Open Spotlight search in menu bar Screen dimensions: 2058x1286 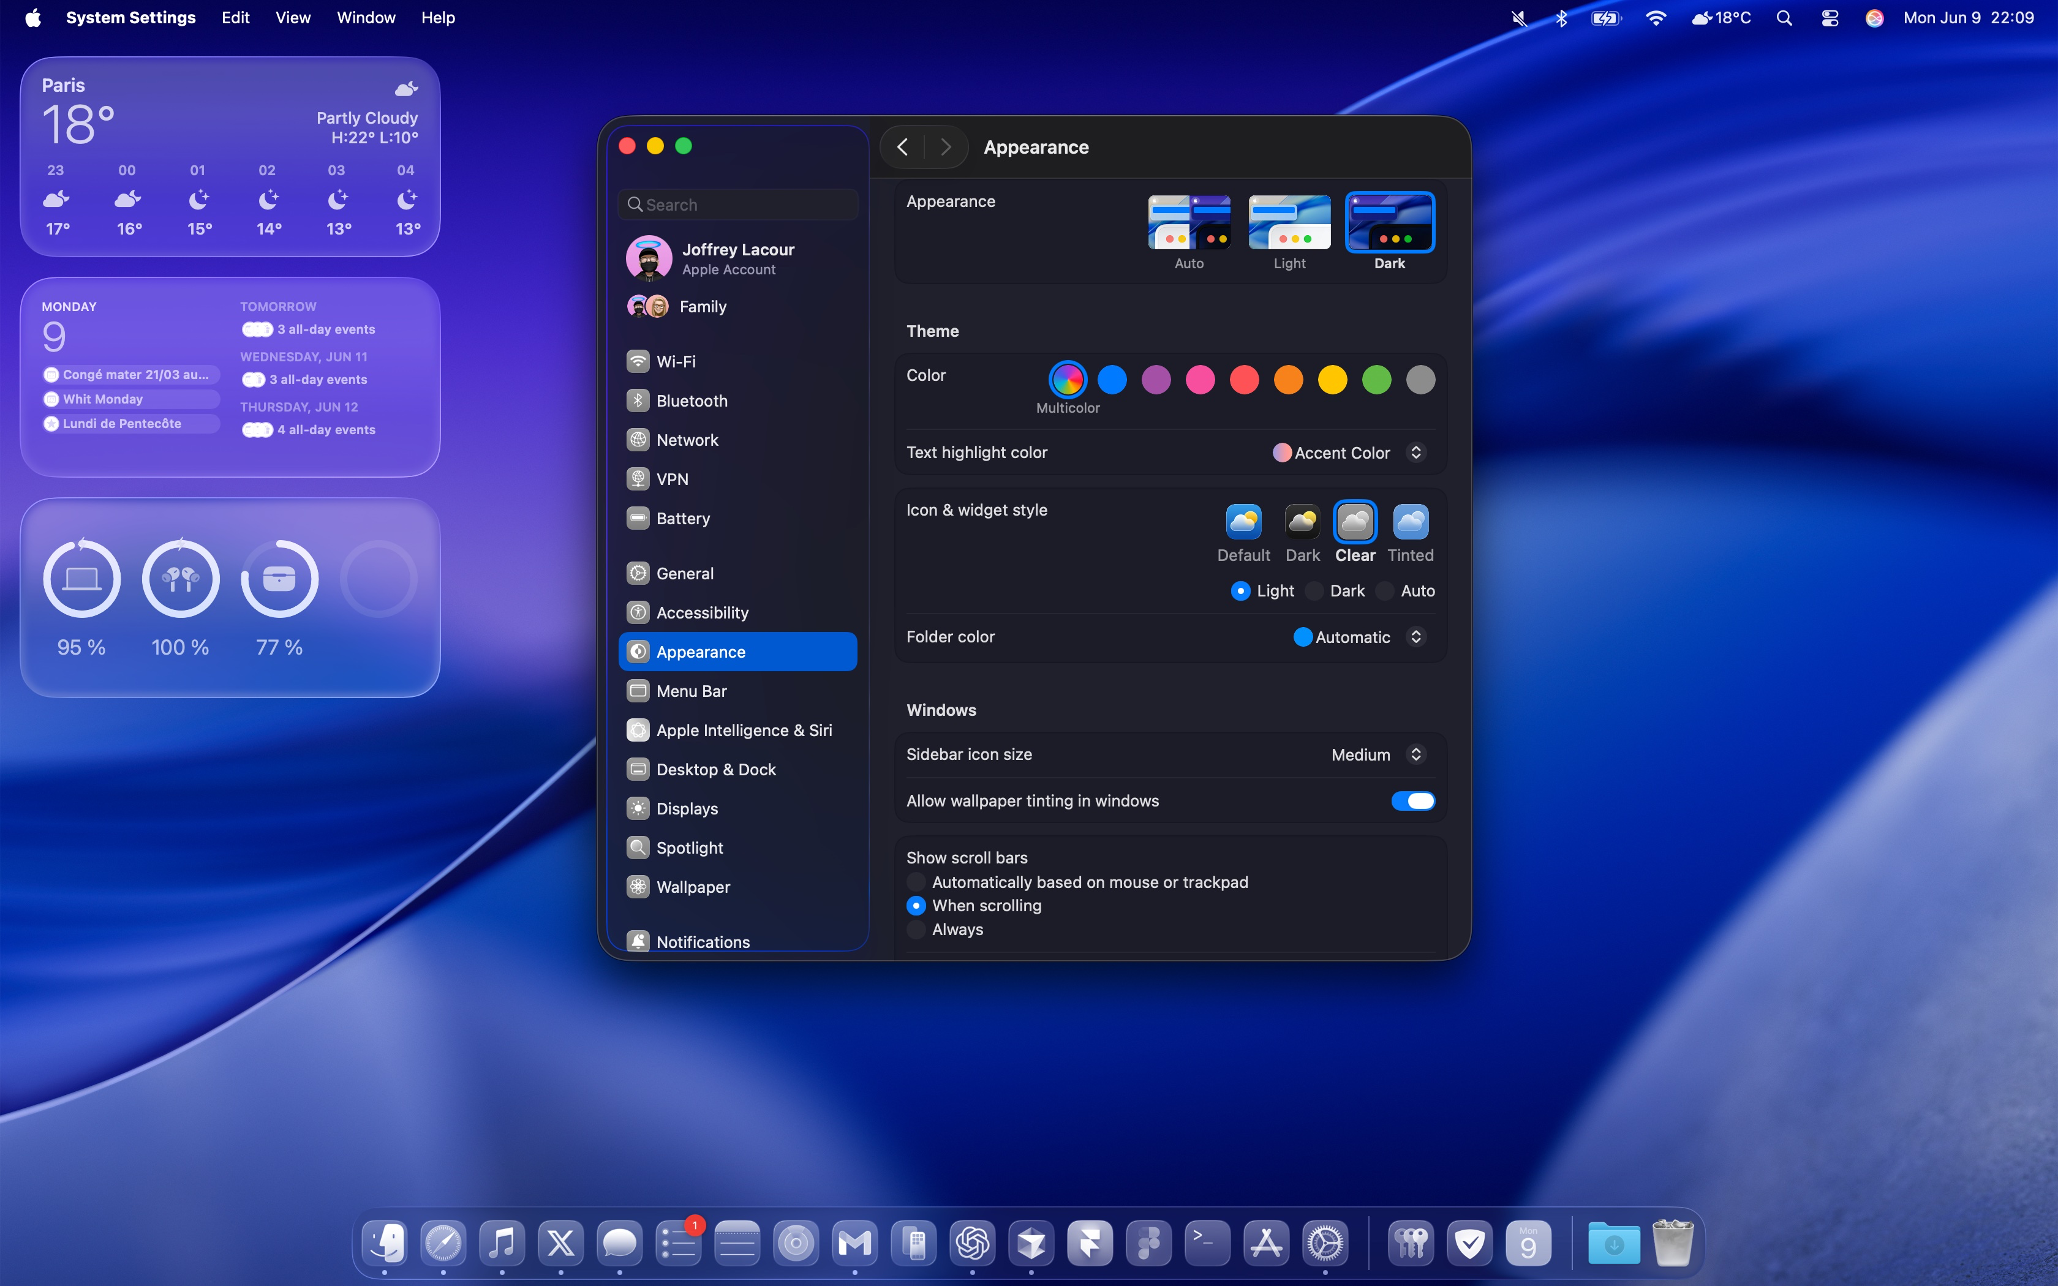click(x=1784, y=18)
